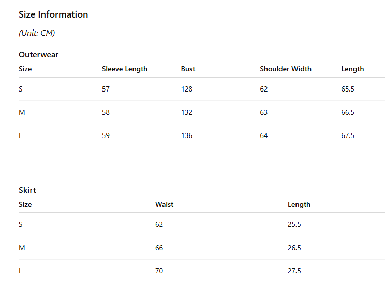385x289 pixels.
Task: Select sleeve length value 58
Action: [106, 112]
